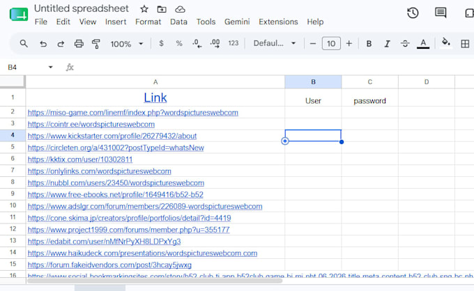Image resolution: width=474 pixels, height=291 pixels.
Task: Open the kktix.com user link
Action: pyautogui.click(x=80, y=159)
